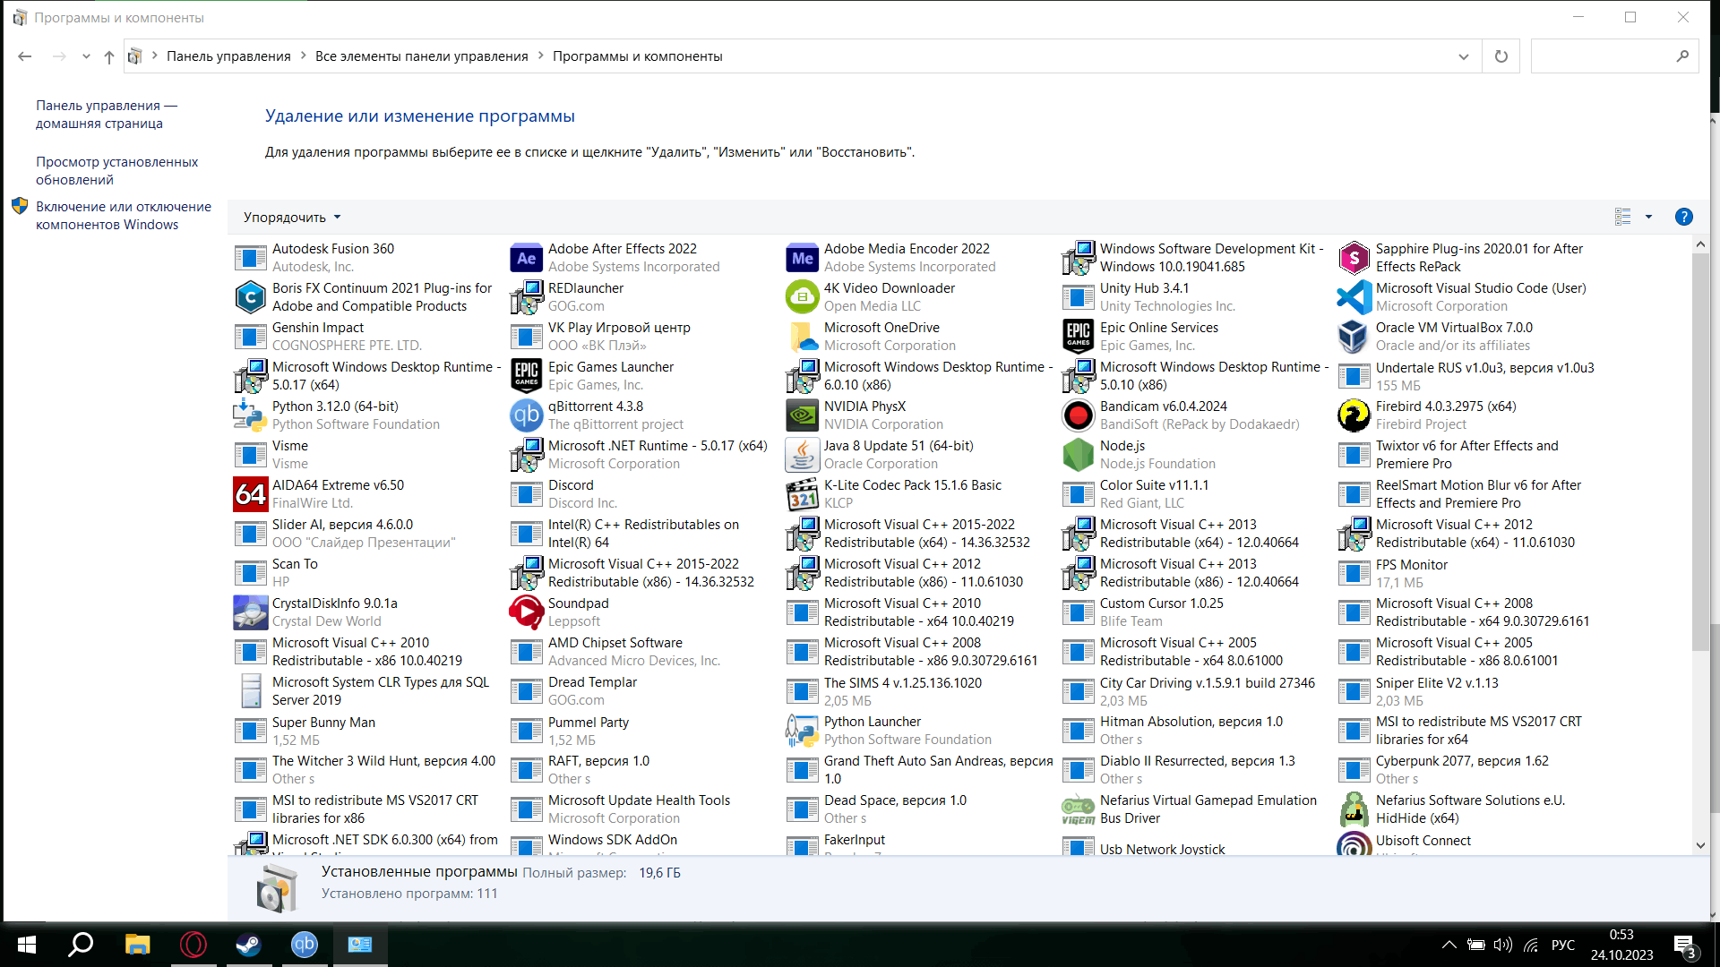Open the Упорядочить dropdown menu
Image resolution: width=1720 pixels, height=967 pixels.
pyautogui.click(x=292, y=218)
